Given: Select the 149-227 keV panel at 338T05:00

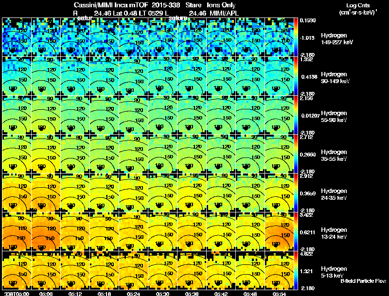Looking at the screenshot, I should pos(17,37).
